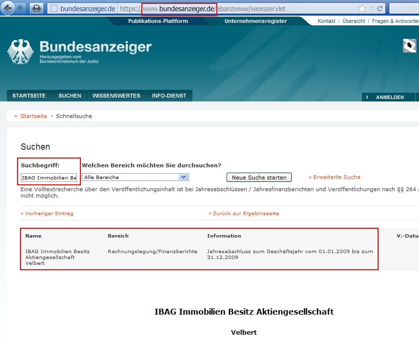Click the Velbert subheading under the company title

[x=244, y=332]
